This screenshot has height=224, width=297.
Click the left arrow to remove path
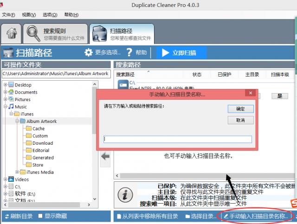point(105,157)
